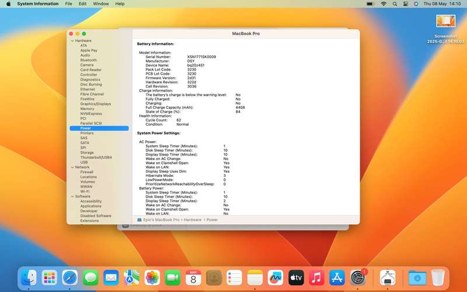This screenshot has width=467, height=292.
Task: Select Wi-Fi under Network
Action: tap(85, 192)
